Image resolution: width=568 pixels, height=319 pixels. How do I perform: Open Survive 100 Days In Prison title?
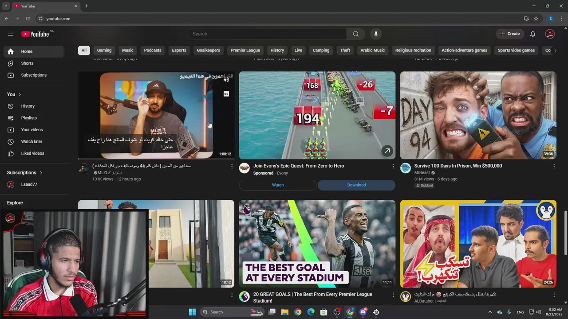[x=458, y=166]
